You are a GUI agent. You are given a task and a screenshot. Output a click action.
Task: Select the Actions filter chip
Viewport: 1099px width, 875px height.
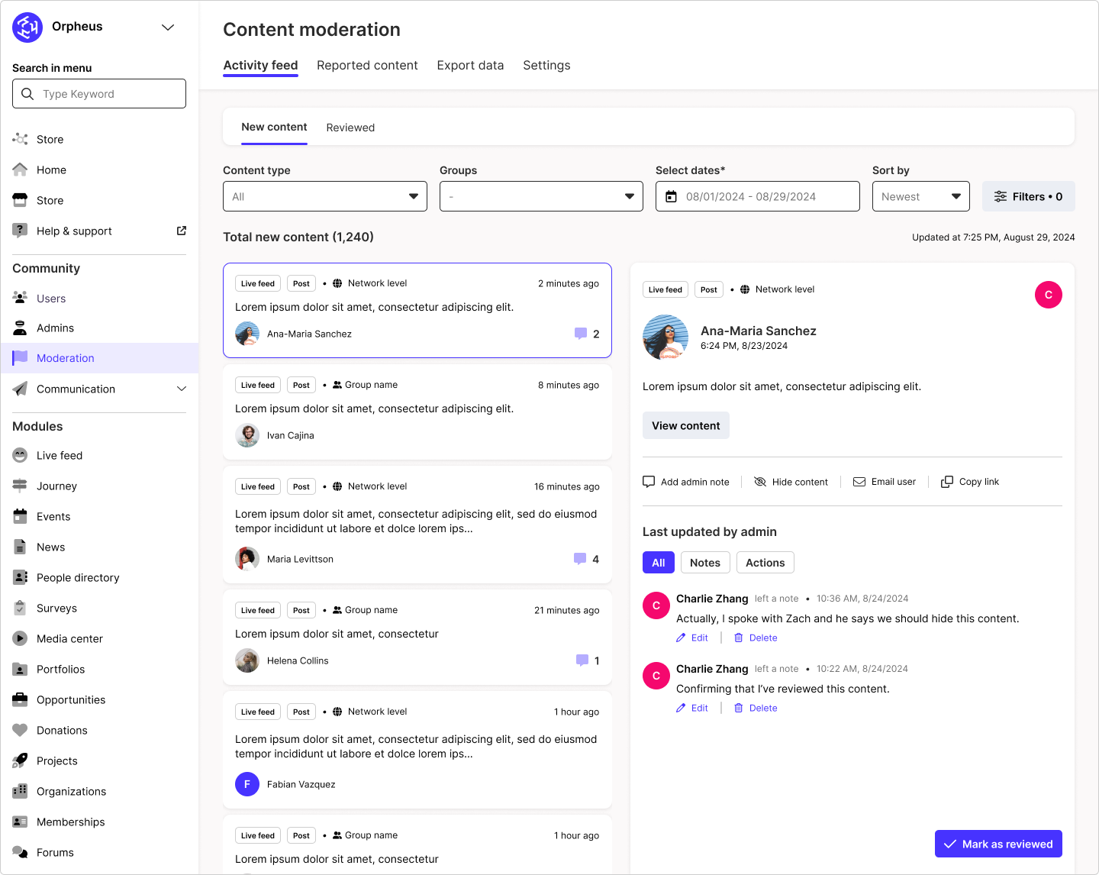click(x=765, y=563)
